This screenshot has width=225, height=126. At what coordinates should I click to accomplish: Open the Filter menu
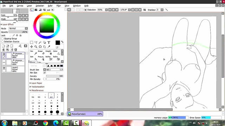(59, 6)
